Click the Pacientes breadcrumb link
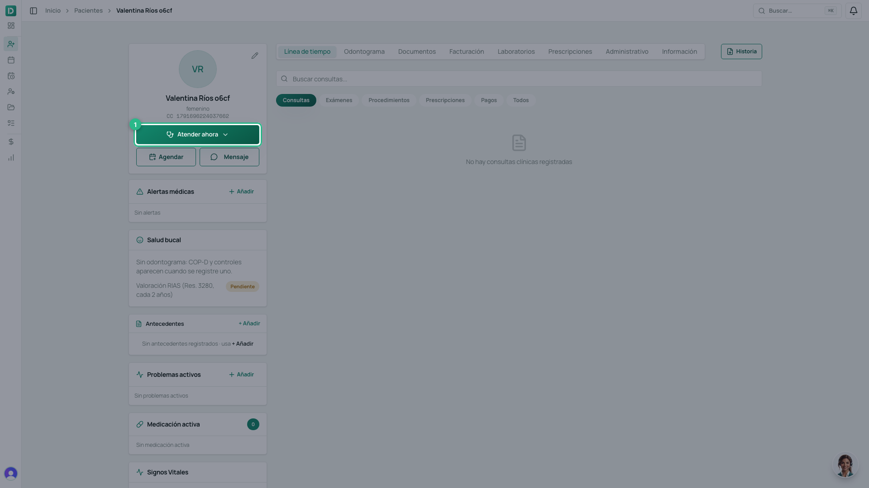This screenshot has width=869, height=488. tap(88, 10)
